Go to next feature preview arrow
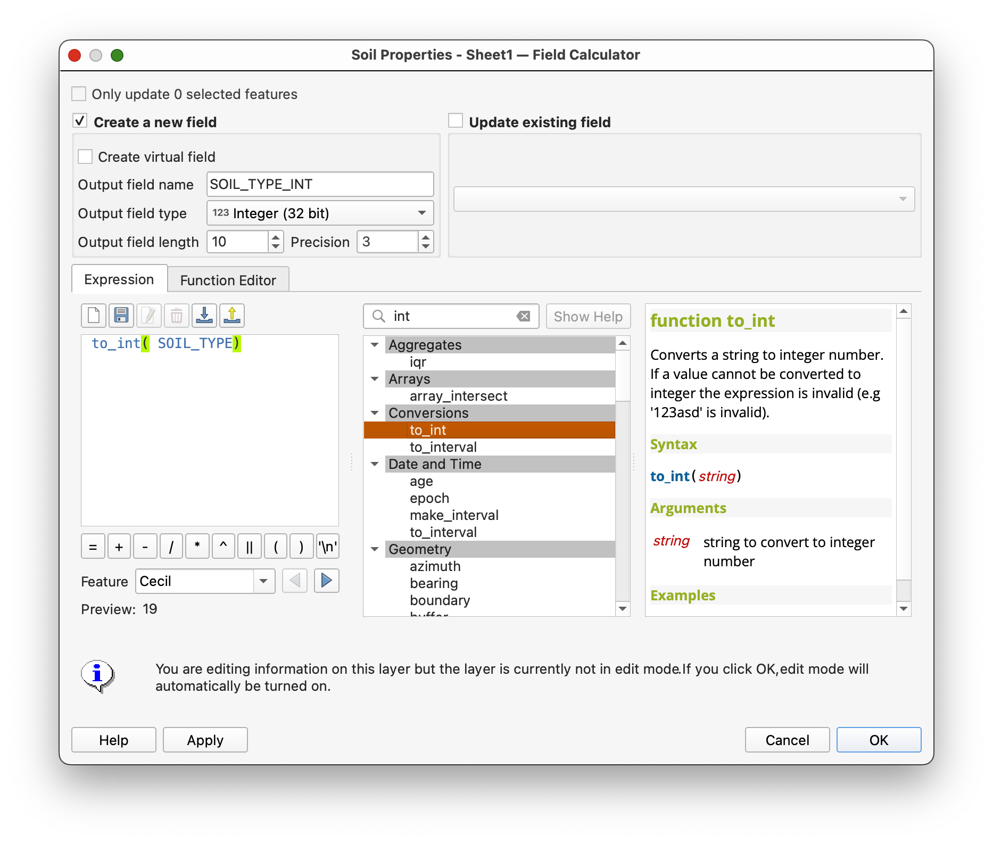 tap(326, 581)
